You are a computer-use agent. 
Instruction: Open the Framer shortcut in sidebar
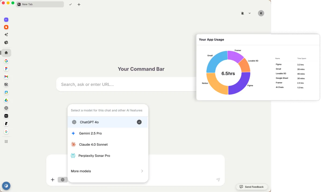click(6, 124)
